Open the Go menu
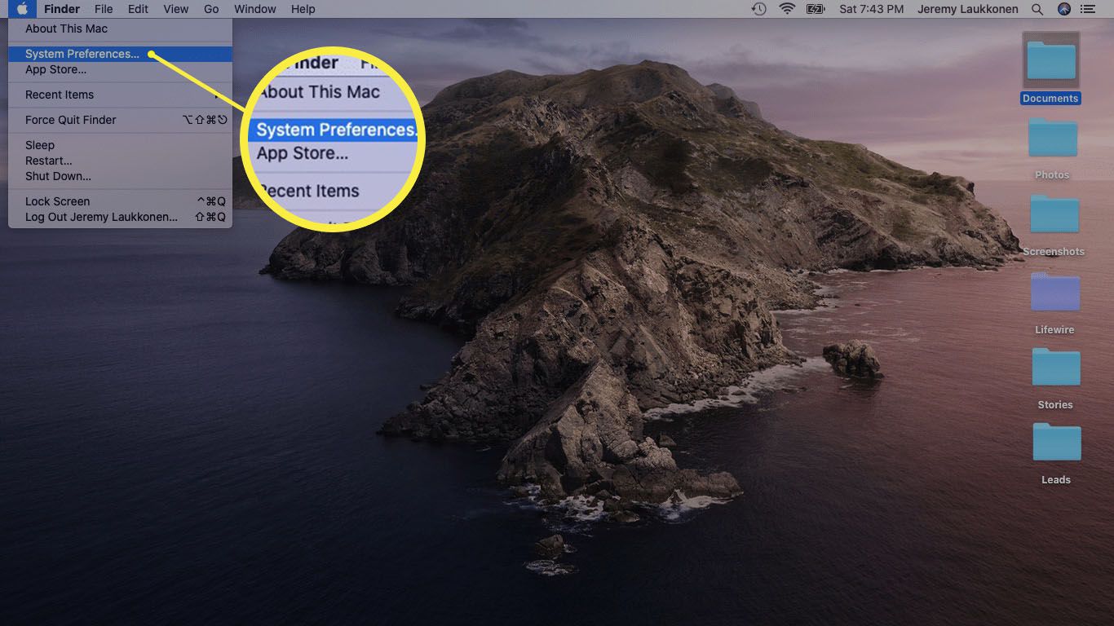 pyautogui.click(x=211, y=9)
